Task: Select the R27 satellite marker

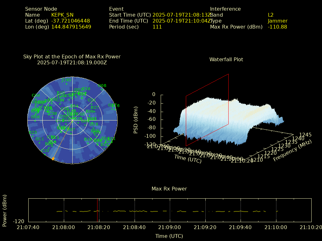Action: [94, 111]
